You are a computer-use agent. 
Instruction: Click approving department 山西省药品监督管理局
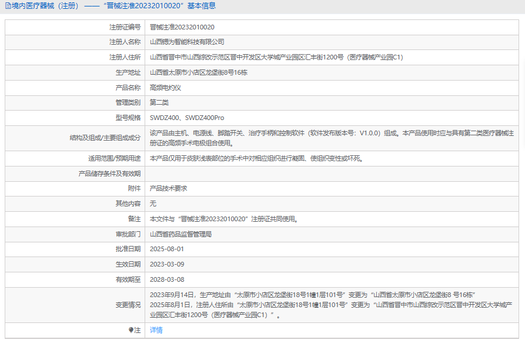(x=181, y=234)
